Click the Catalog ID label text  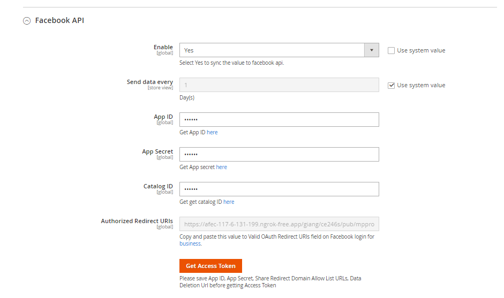click(158, 186)
